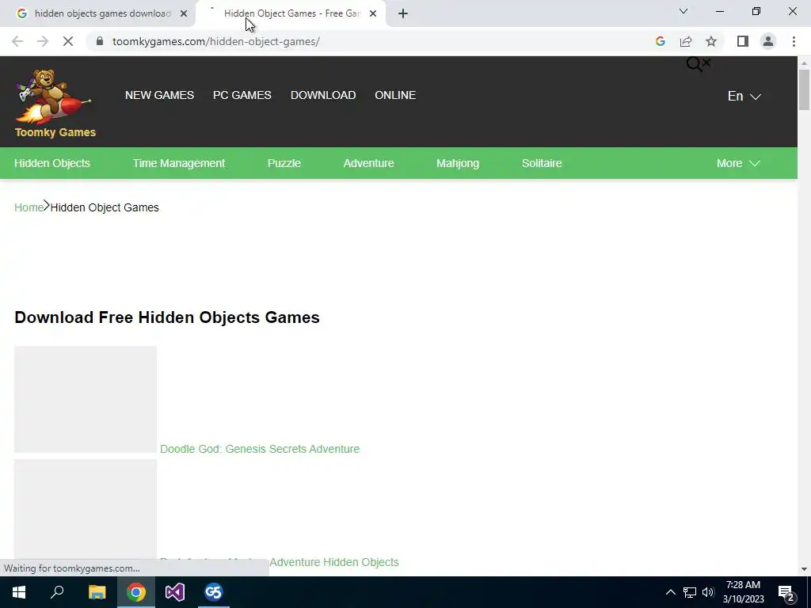Select the Hidden Objects category

click(52, 163)
